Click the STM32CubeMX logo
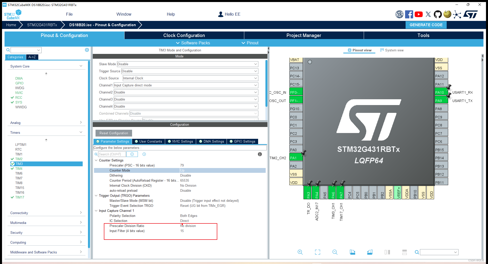This screenshot has height=264, width=488. (13, 14)
